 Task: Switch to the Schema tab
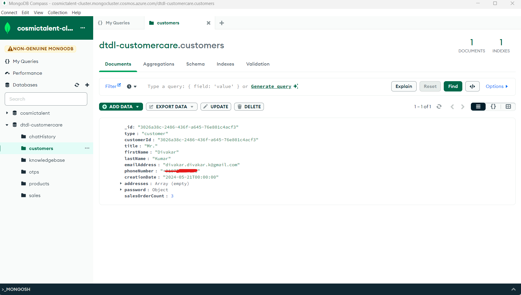195,64
